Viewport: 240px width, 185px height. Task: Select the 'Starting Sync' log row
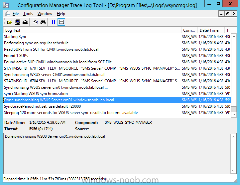coord(117,37)
